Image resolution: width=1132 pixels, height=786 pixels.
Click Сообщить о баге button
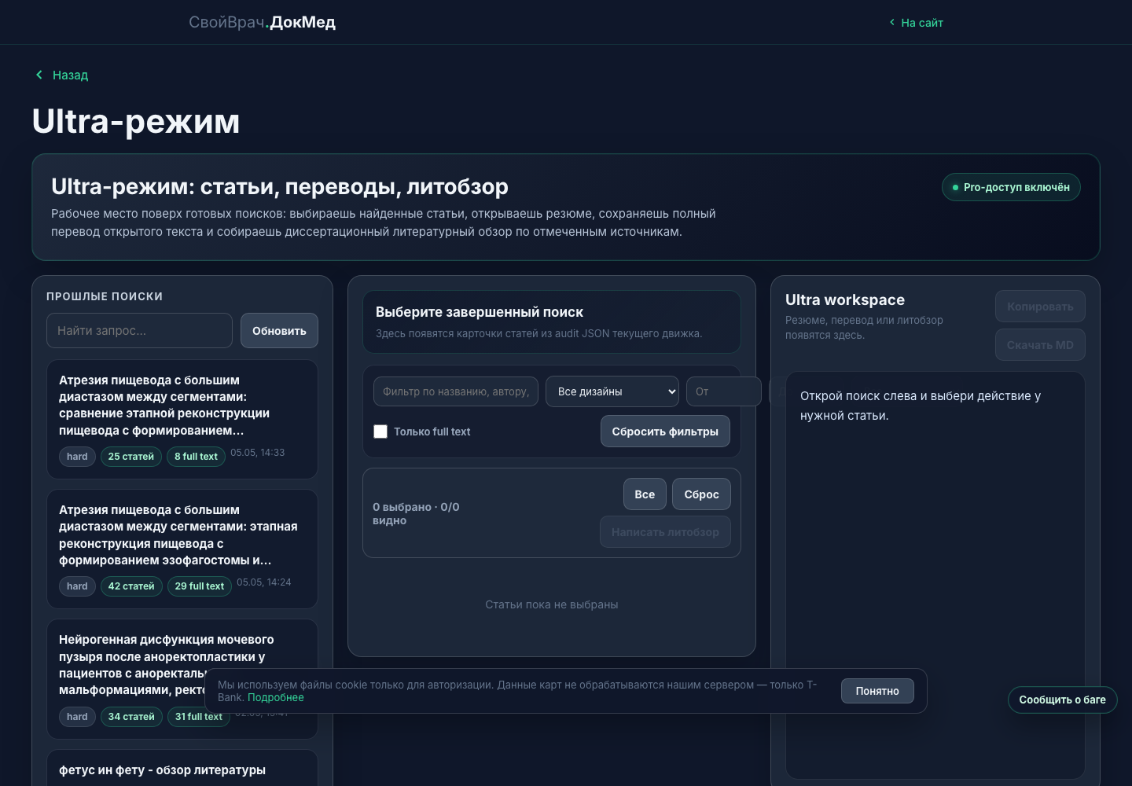coord(1062,700)
